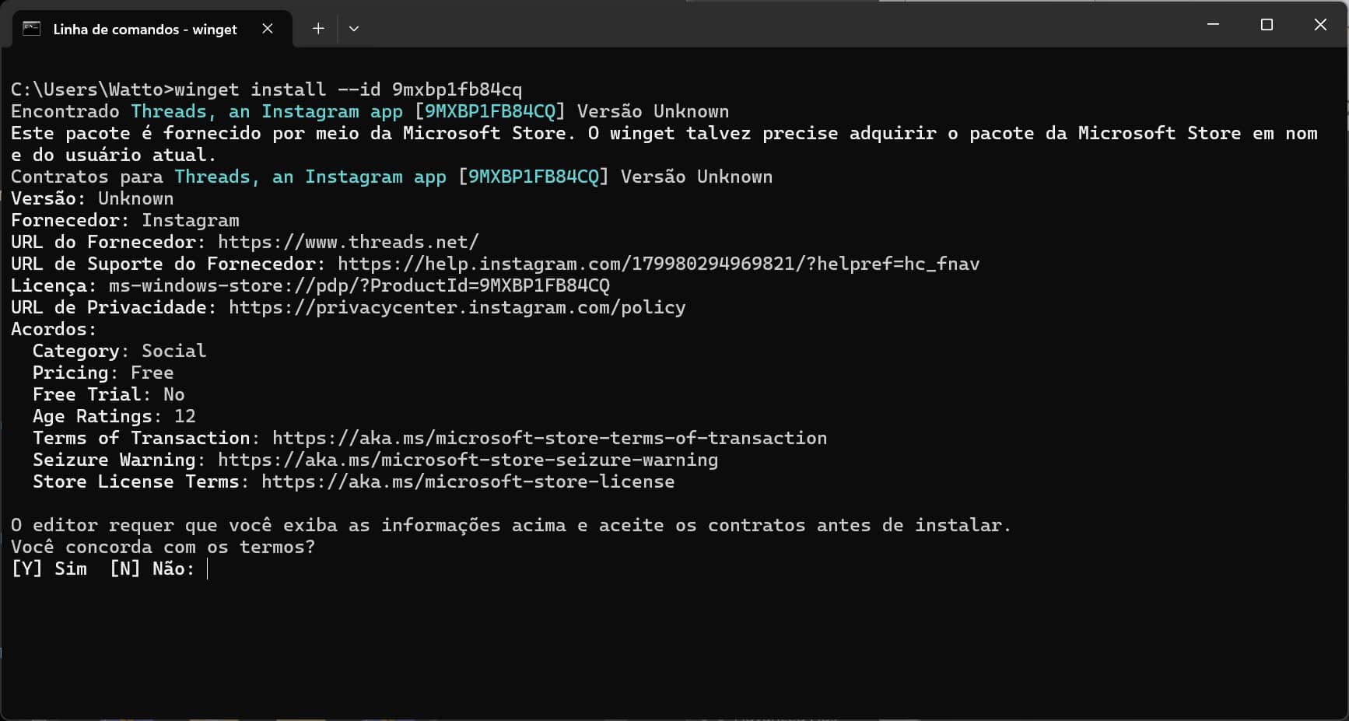1349x721 pixels.
Task: Click the winget install command line
Action: [267, 89]
